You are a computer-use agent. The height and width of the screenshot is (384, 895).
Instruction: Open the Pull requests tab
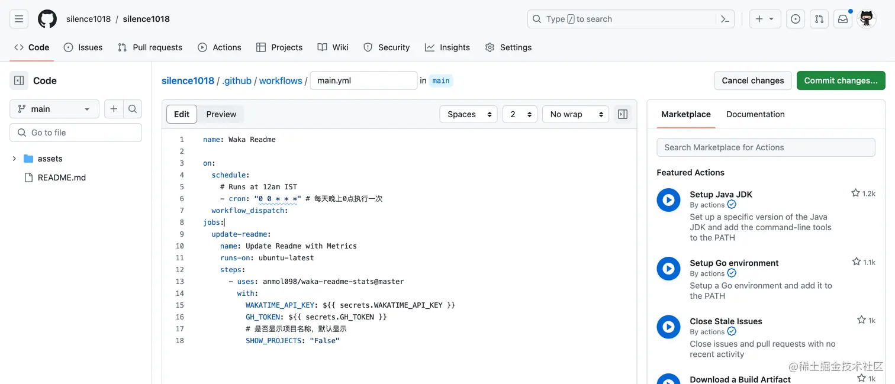coord(150,47)
